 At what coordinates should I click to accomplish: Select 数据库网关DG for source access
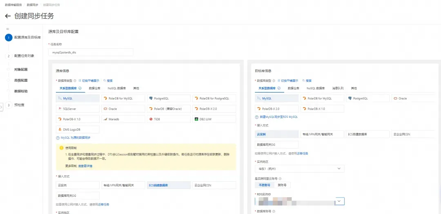(78, 196)
